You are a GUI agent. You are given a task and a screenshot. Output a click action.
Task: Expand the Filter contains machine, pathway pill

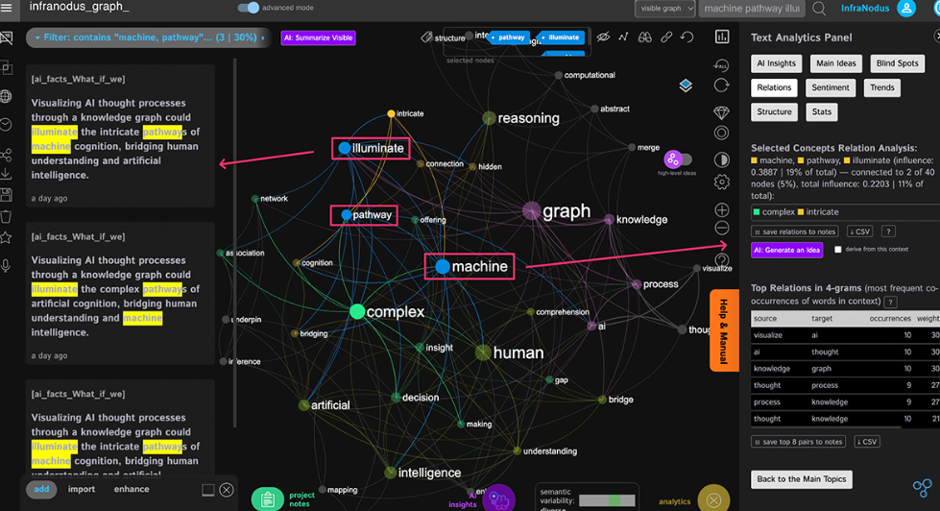pyautogui.click(x=150, y=37)
